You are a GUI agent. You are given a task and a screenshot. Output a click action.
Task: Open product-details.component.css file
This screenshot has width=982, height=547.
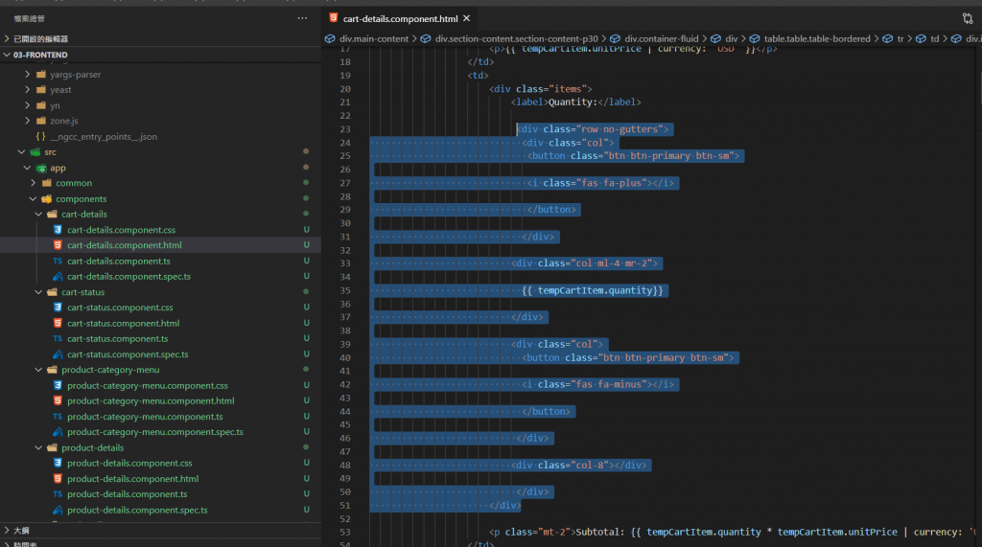(x=129, y=463)
